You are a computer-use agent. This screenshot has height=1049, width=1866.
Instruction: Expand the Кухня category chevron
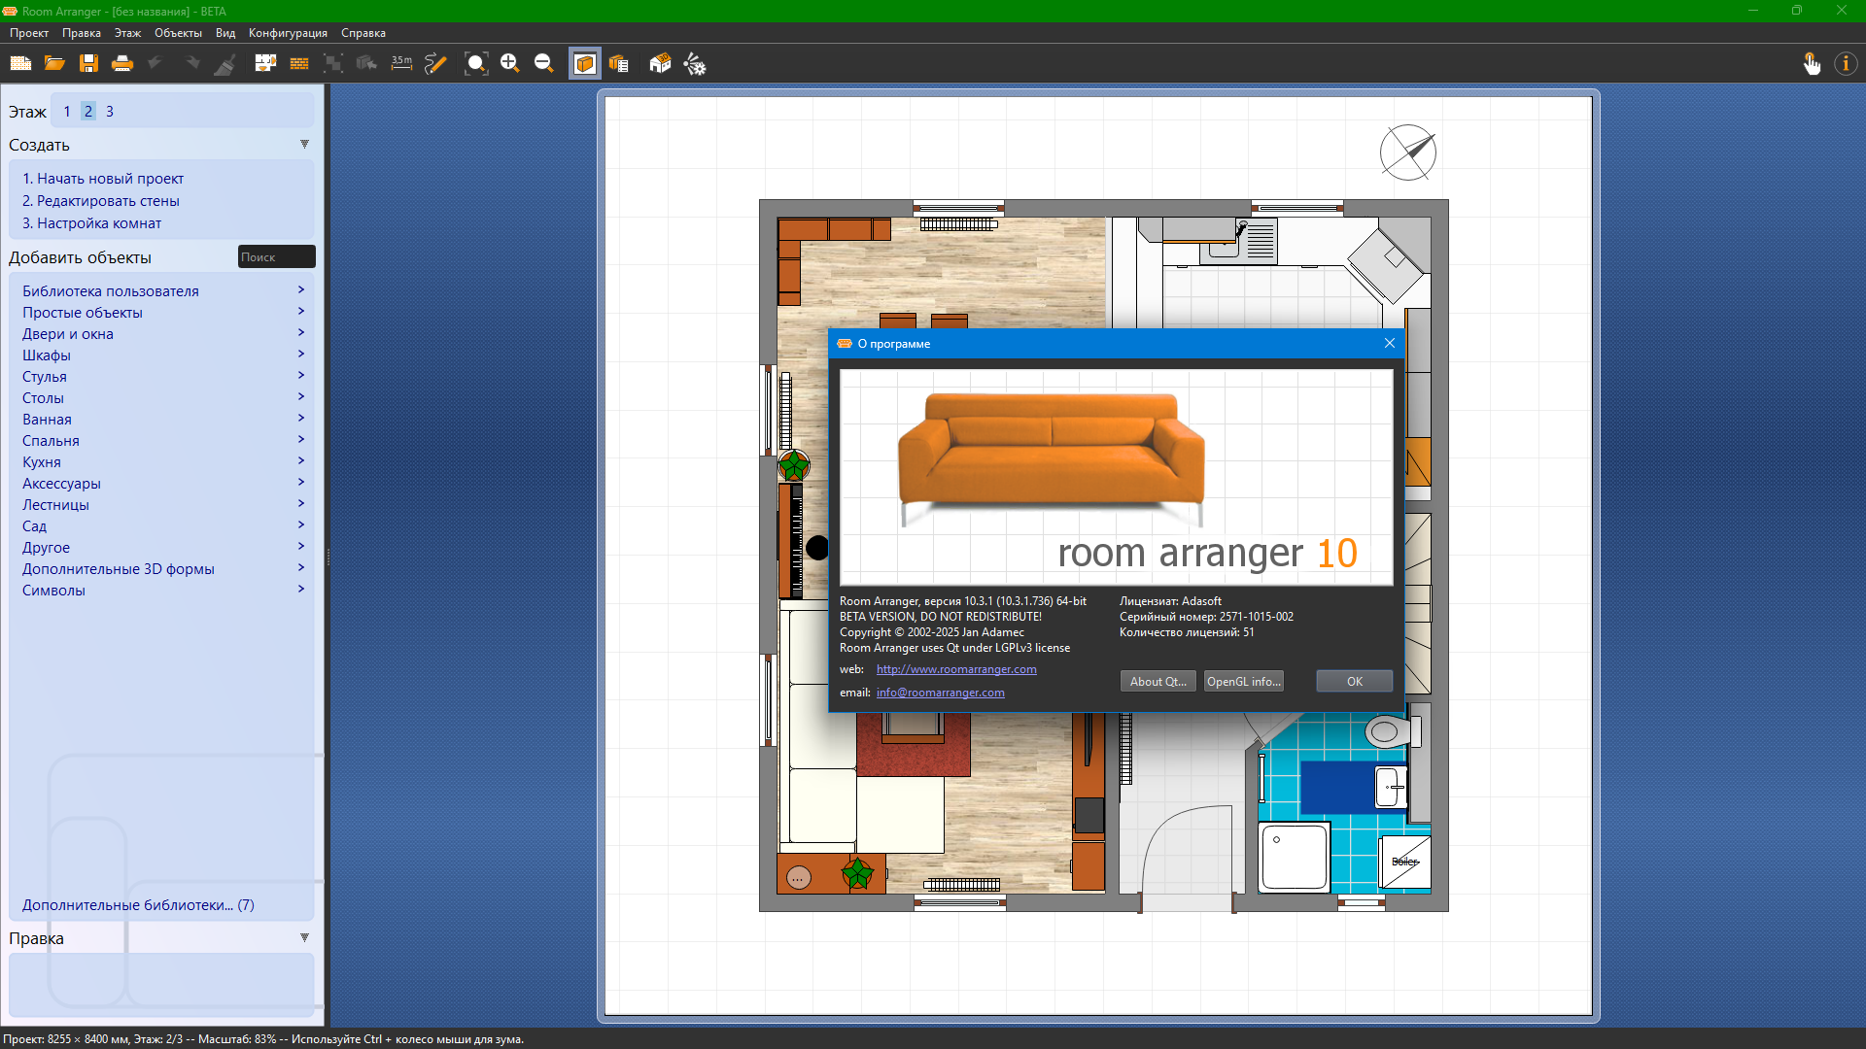pos(301,461)
